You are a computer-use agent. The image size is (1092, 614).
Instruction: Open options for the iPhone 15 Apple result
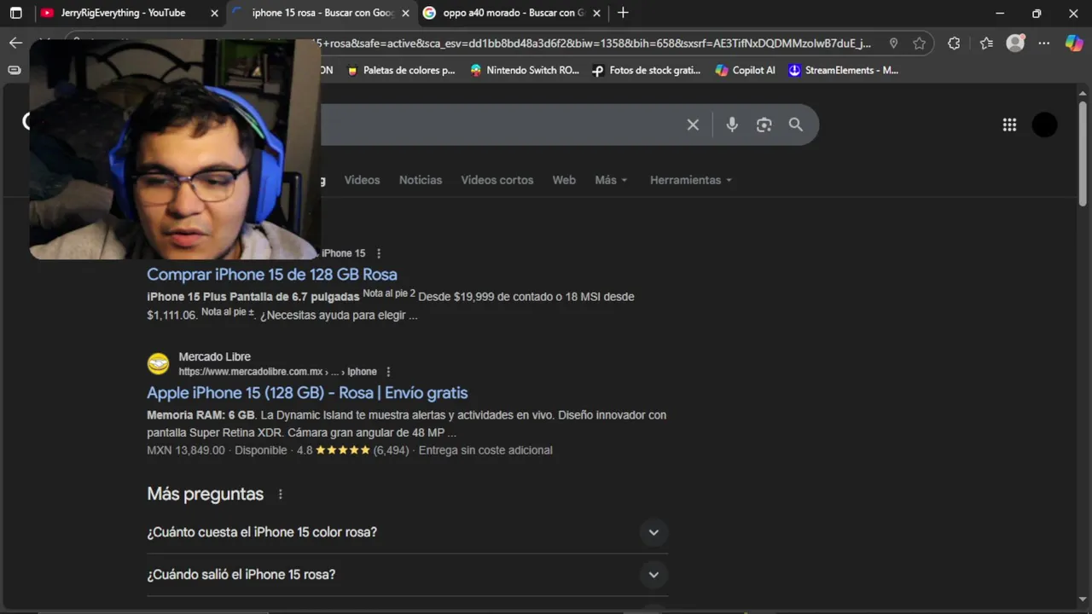click(x=379, y=253)
